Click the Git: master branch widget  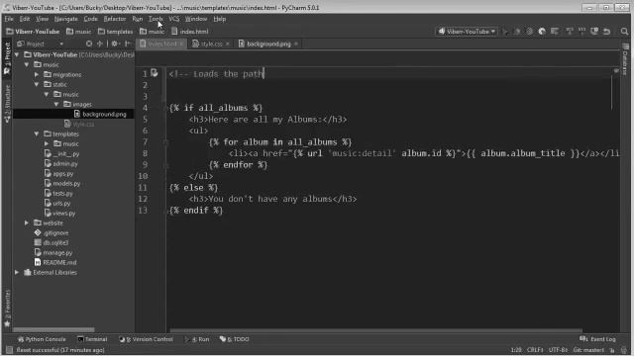588,350
